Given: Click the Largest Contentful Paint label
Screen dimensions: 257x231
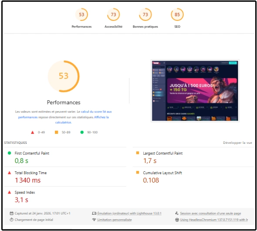Looking at the screenshot, I should tap(163, 153).
